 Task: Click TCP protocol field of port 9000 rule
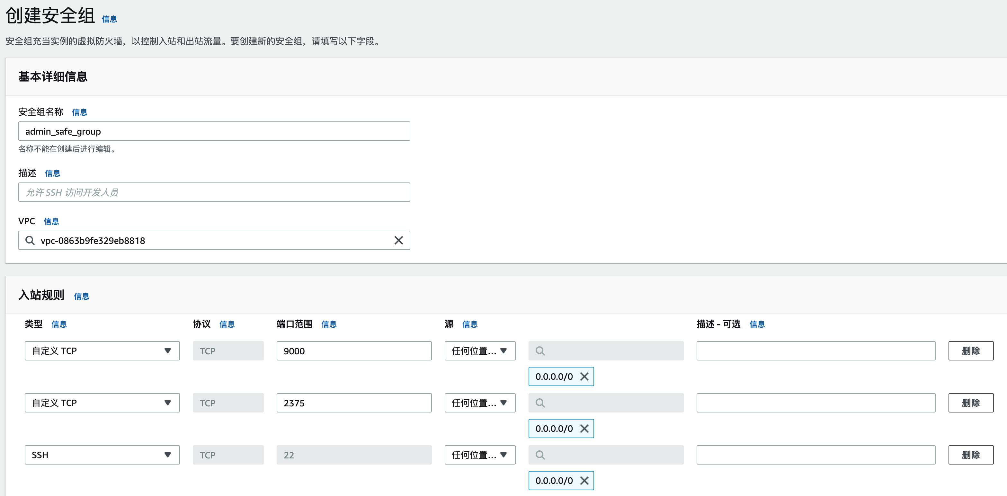pyautogui.click(x=228, y=350)
